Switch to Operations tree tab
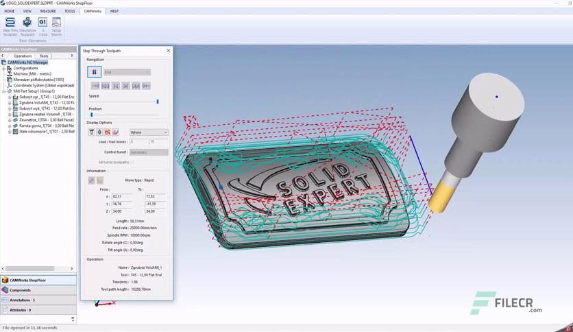573x332 pixels. (23, 56)
